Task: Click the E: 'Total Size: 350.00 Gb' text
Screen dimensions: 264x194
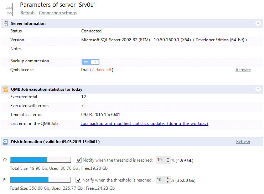Action: tap(30, 188)
